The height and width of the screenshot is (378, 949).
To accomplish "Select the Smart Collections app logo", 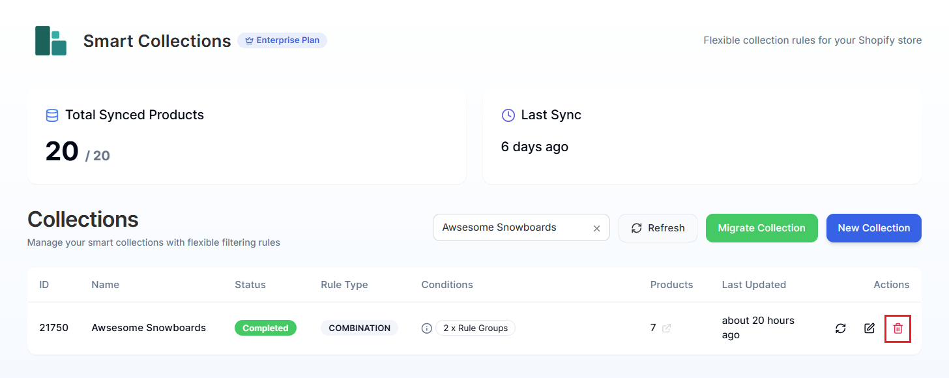I will click(51, 40).
